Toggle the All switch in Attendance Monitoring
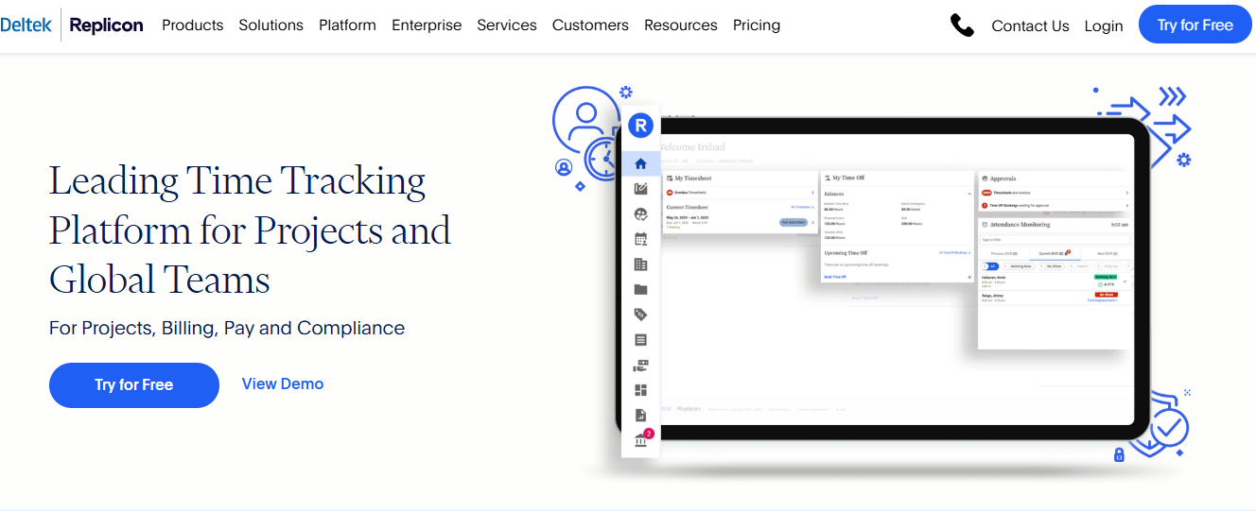Viewport: 1256px width, 511px height. click(x=990, y=266)
